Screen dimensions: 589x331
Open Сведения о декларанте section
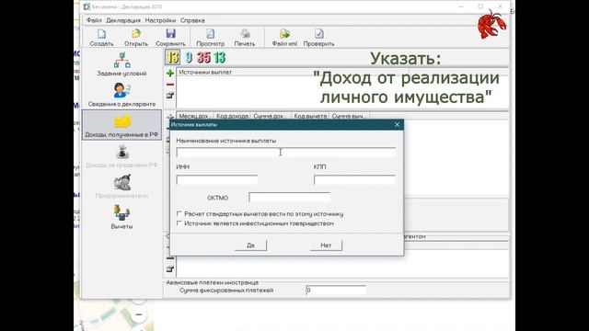click(121, 95)
